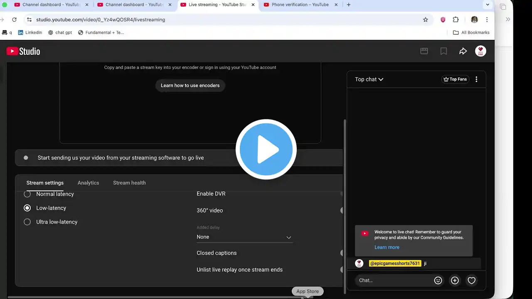Open Chrome's three-dot menu

point(487,20)
